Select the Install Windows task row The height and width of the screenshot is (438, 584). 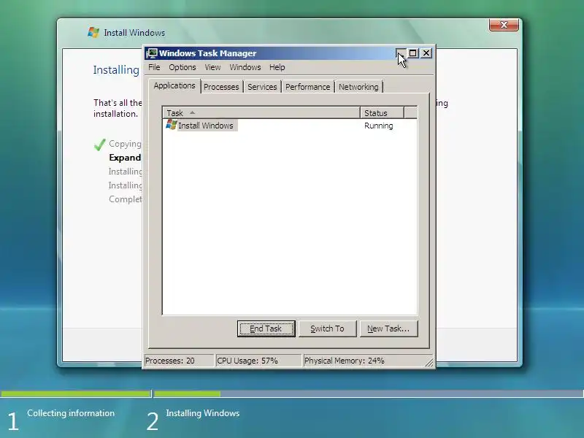tap(290, 126)
